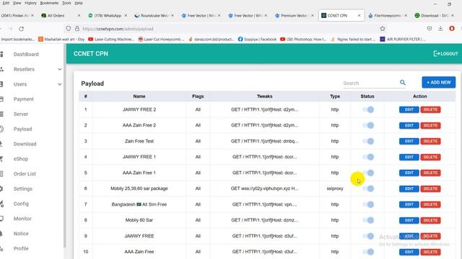
Task: Click the + ADD NEW button
Action: click(x=438, y=83)
